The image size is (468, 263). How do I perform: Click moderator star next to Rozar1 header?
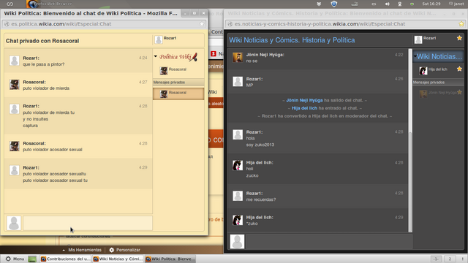[459, 38]
